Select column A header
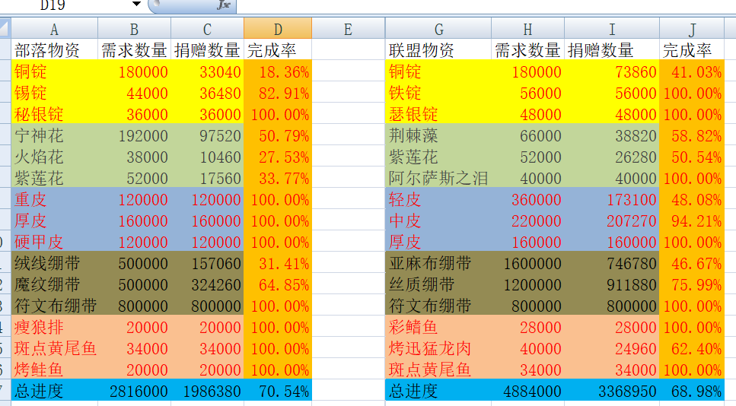The image size is (736, 406). pos(54,29)
